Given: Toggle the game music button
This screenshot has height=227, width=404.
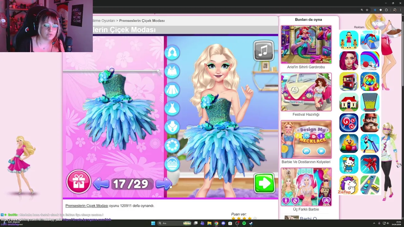Looking at the screenshot, I should pyautogui.click(x=264, y=50).
